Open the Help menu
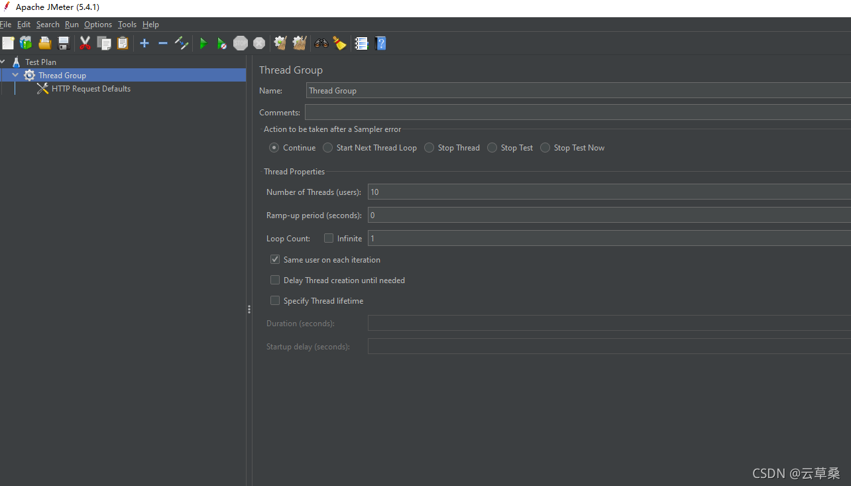This screenshot has height=486, width=851. 150,25
